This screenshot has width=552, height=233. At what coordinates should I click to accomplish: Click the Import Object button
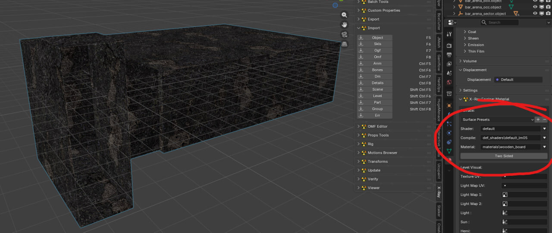(x=375, y=37)
